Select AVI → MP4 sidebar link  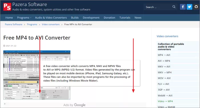point(164,61)
